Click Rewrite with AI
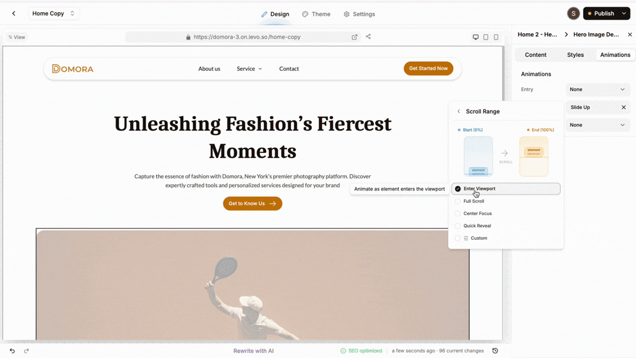This screenshot has height=358, width=636. 253,351
